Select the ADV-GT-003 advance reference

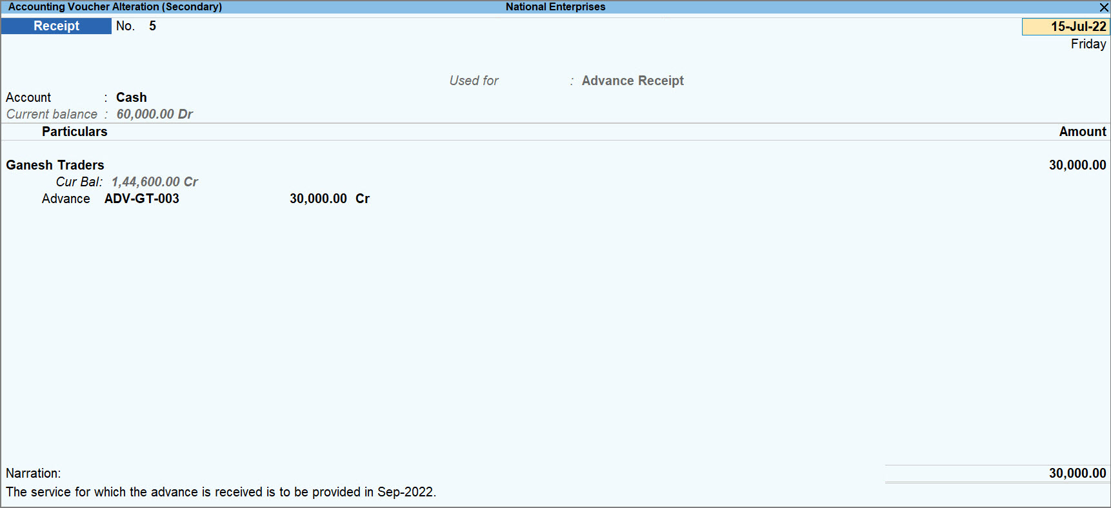point(142,199)
